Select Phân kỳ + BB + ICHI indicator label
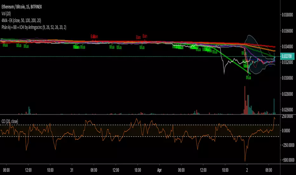This screenshot has height=175, width=296. click(34, 27)
